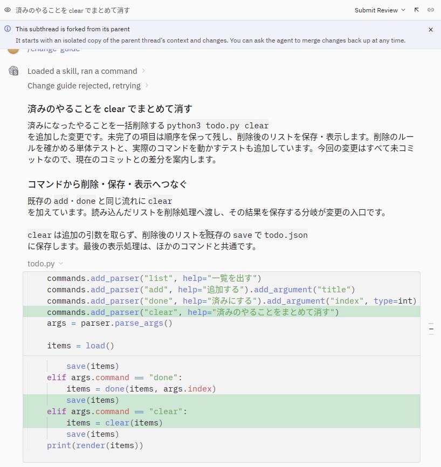Click the inline code python3 todo.py clear
This screenshot has width=441, height=467.
click(218, 126)
